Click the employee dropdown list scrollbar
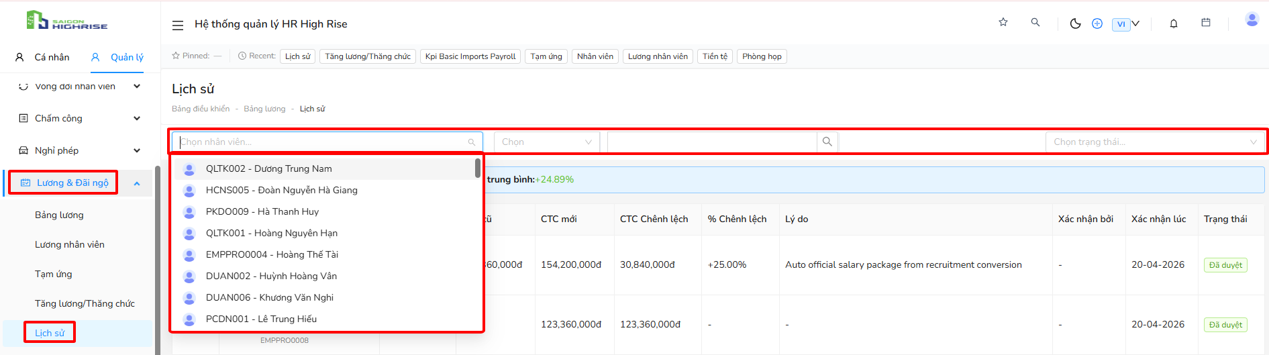Screen dimensions: 1269x355 tap(478, 168)
